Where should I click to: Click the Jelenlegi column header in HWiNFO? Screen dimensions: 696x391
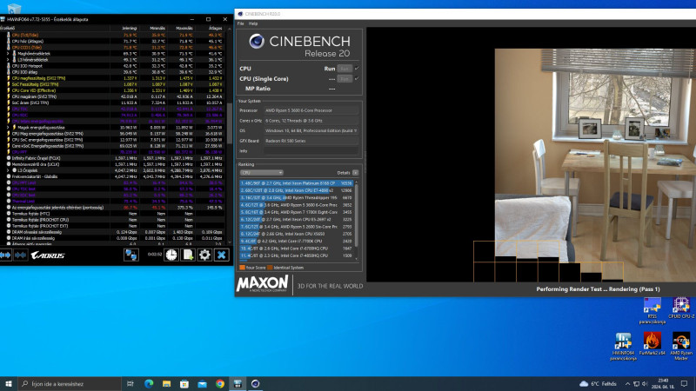click(x=129, y=28)
